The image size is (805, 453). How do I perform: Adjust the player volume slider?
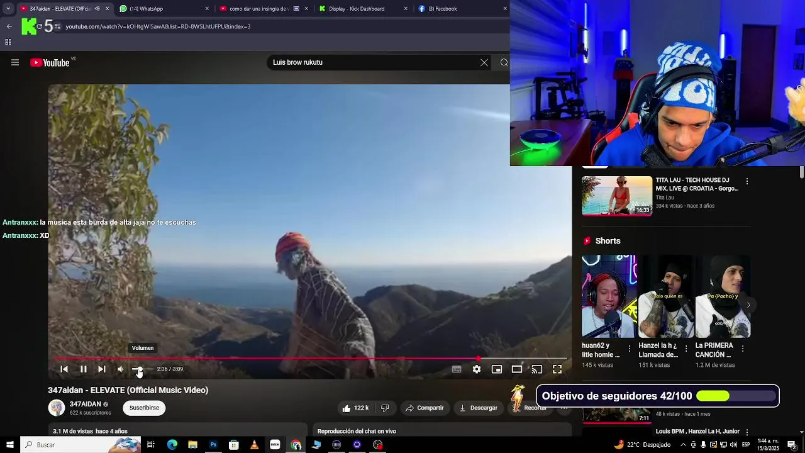point(142,369)
